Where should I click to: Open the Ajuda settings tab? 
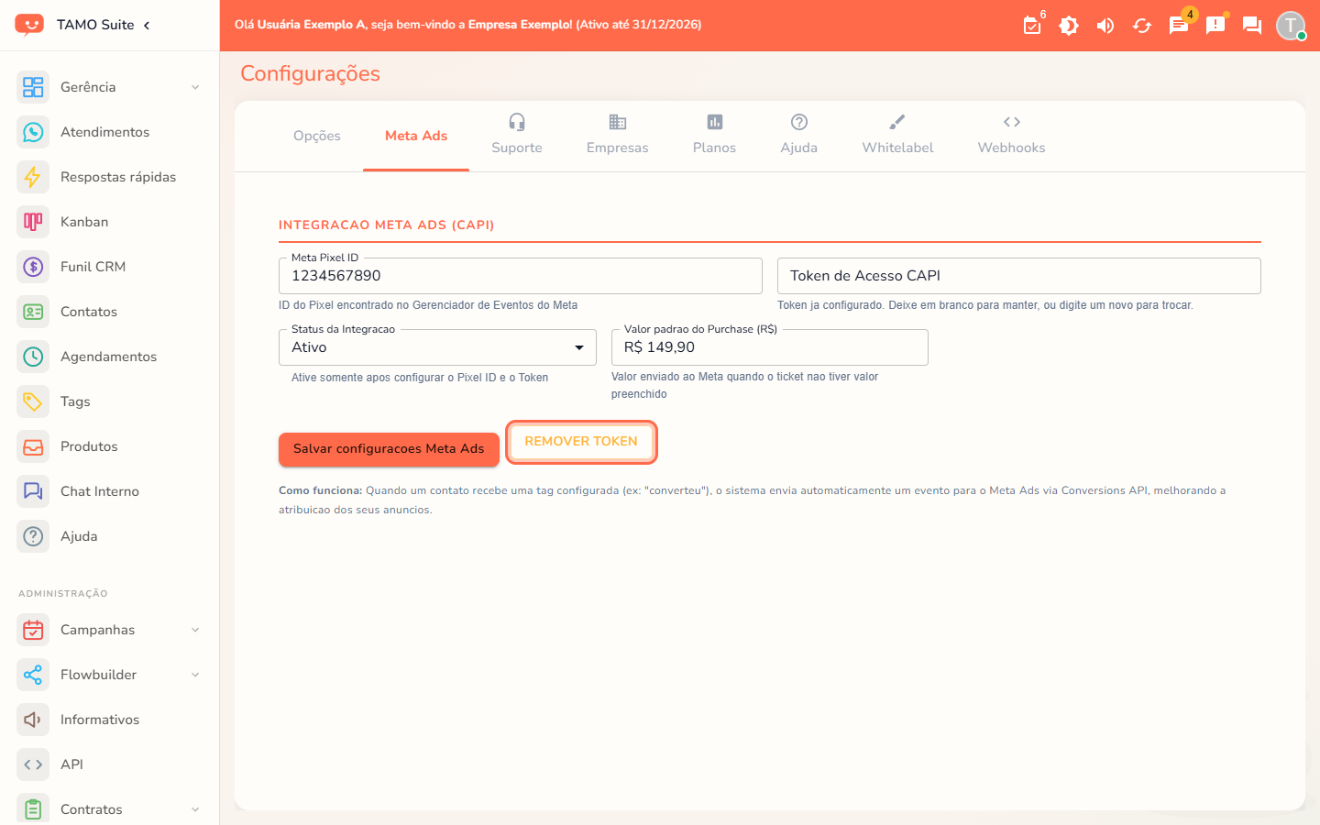click(799, 136)
